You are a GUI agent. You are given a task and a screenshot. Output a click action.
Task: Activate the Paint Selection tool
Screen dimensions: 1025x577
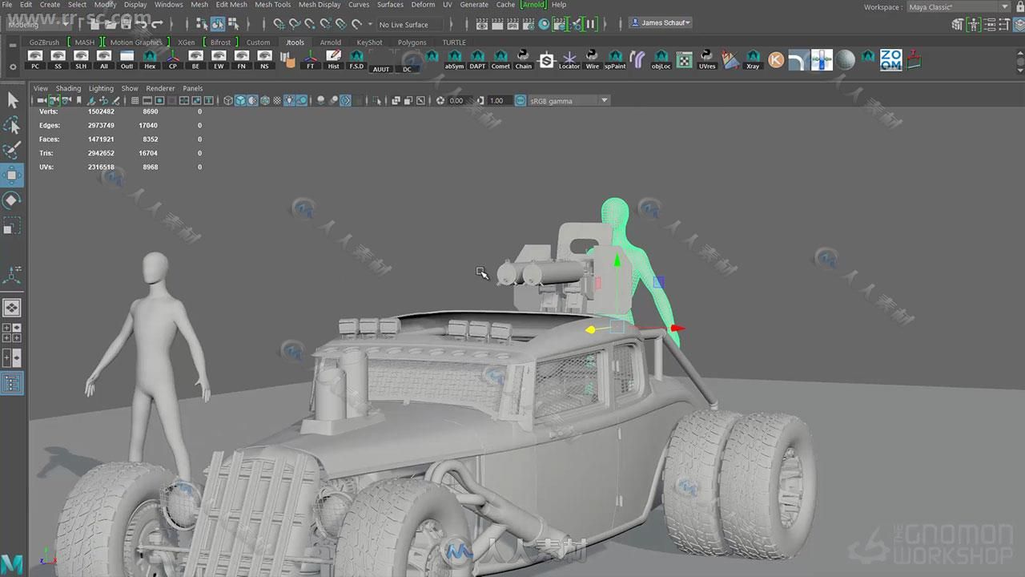click(x=12, y=150)
